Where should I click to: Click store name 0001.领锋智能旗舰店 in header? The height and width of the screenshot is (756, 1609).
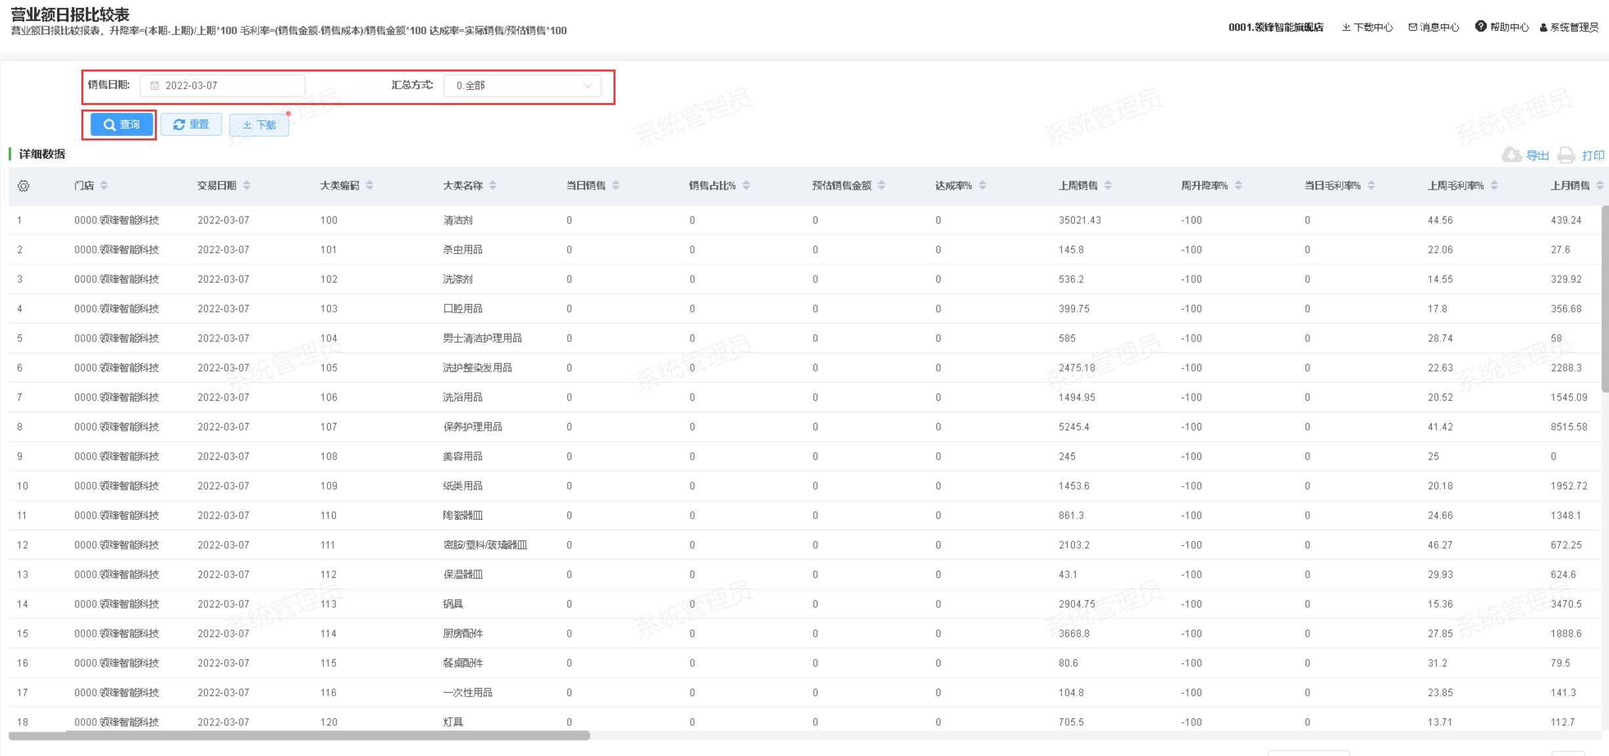point(1276,28)
